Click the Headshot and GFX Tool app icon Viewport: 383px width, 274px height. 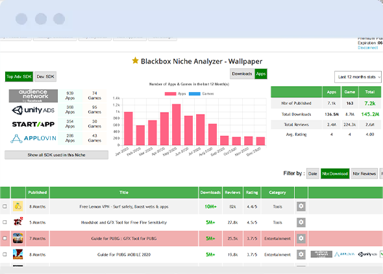[x=18, y=222]
